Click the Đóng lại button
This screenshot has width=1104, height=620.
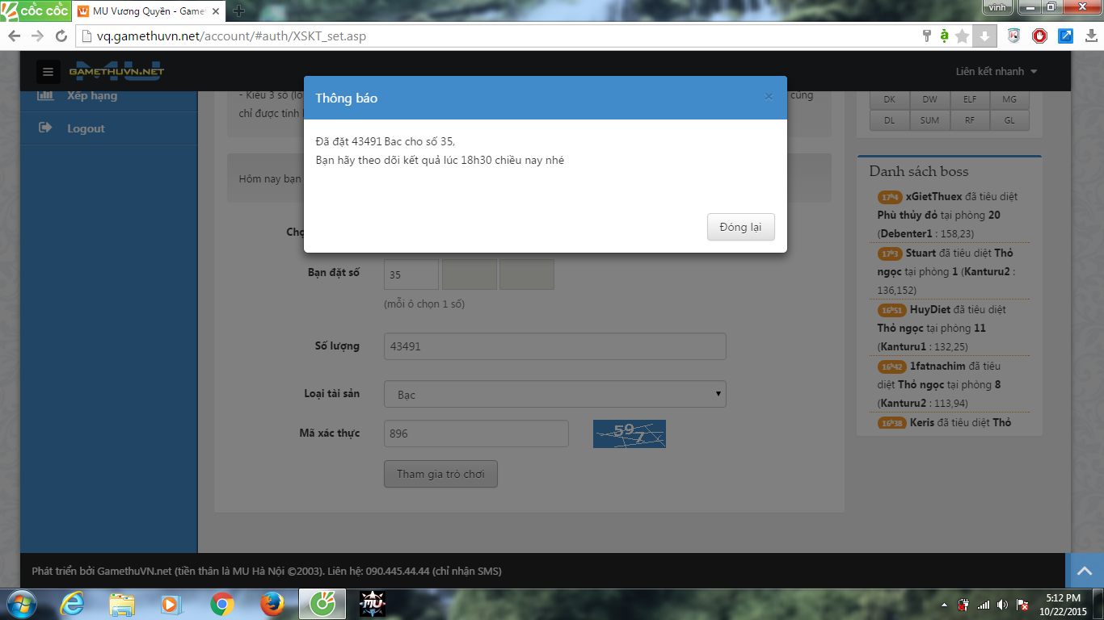coord(740,227)
